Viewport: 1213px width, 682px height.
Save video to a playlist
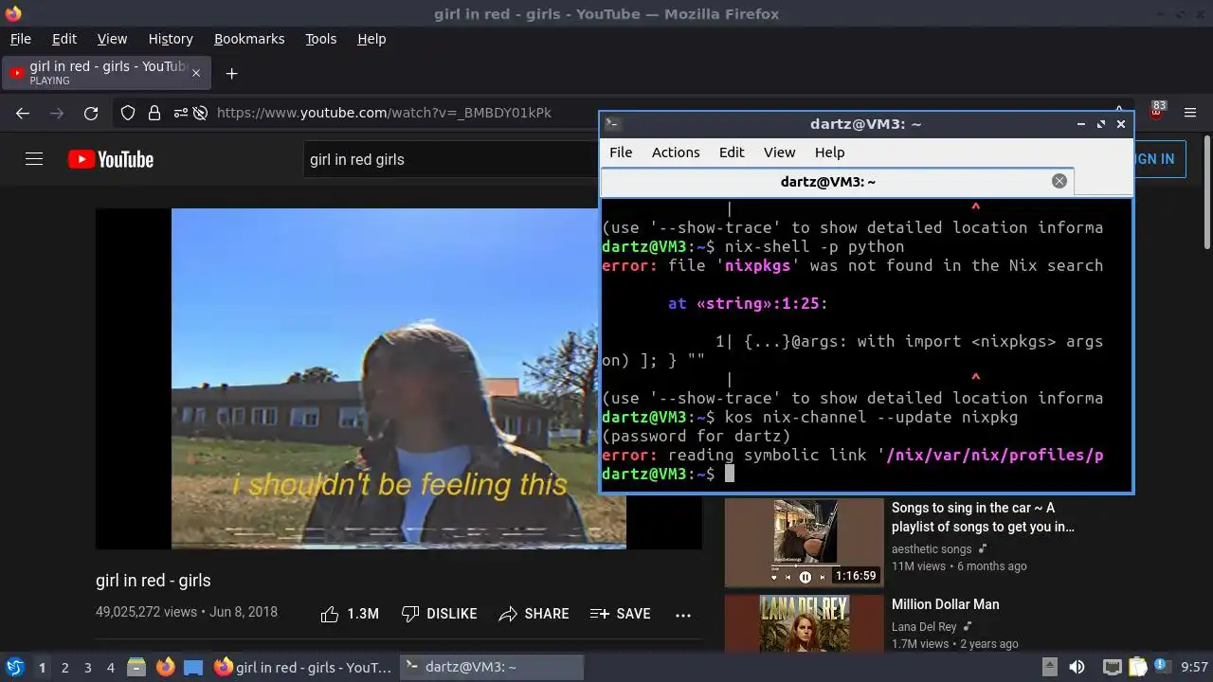(620, 614)
